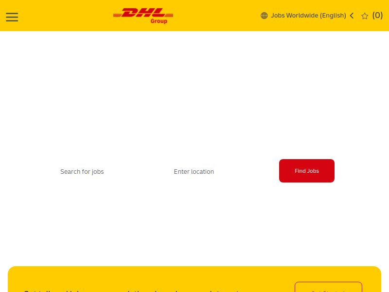
Task: Click the yellow recommendations banner text
Action: [131, 291]
